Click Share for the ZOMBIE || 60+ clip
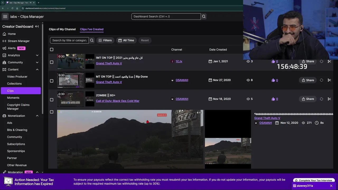The width and height of the screenshot is (338, 190). coord(308,99)
